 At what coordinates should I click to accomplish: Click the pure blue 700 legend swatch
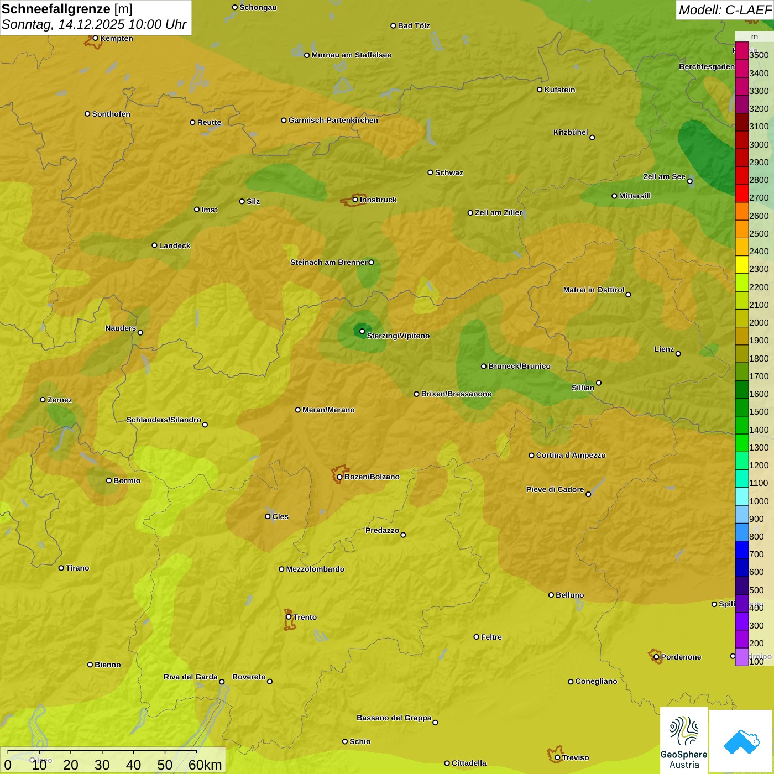(x=741, y=550)
